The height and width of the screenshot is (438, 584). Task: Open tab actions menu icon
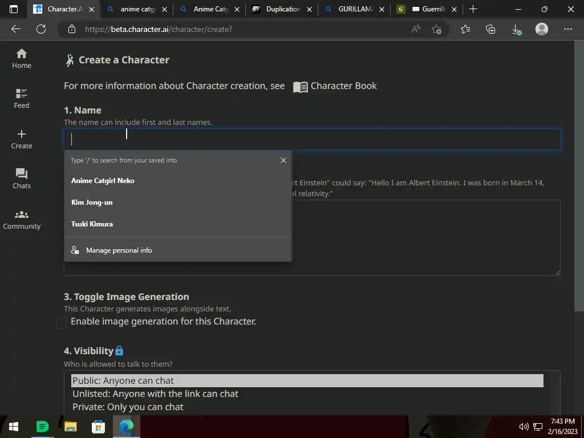[14, 9]
